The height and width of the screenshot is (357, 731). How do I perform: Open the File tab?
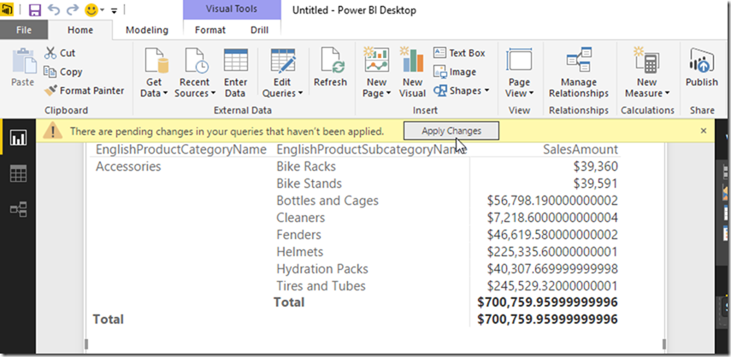(24, 30)
